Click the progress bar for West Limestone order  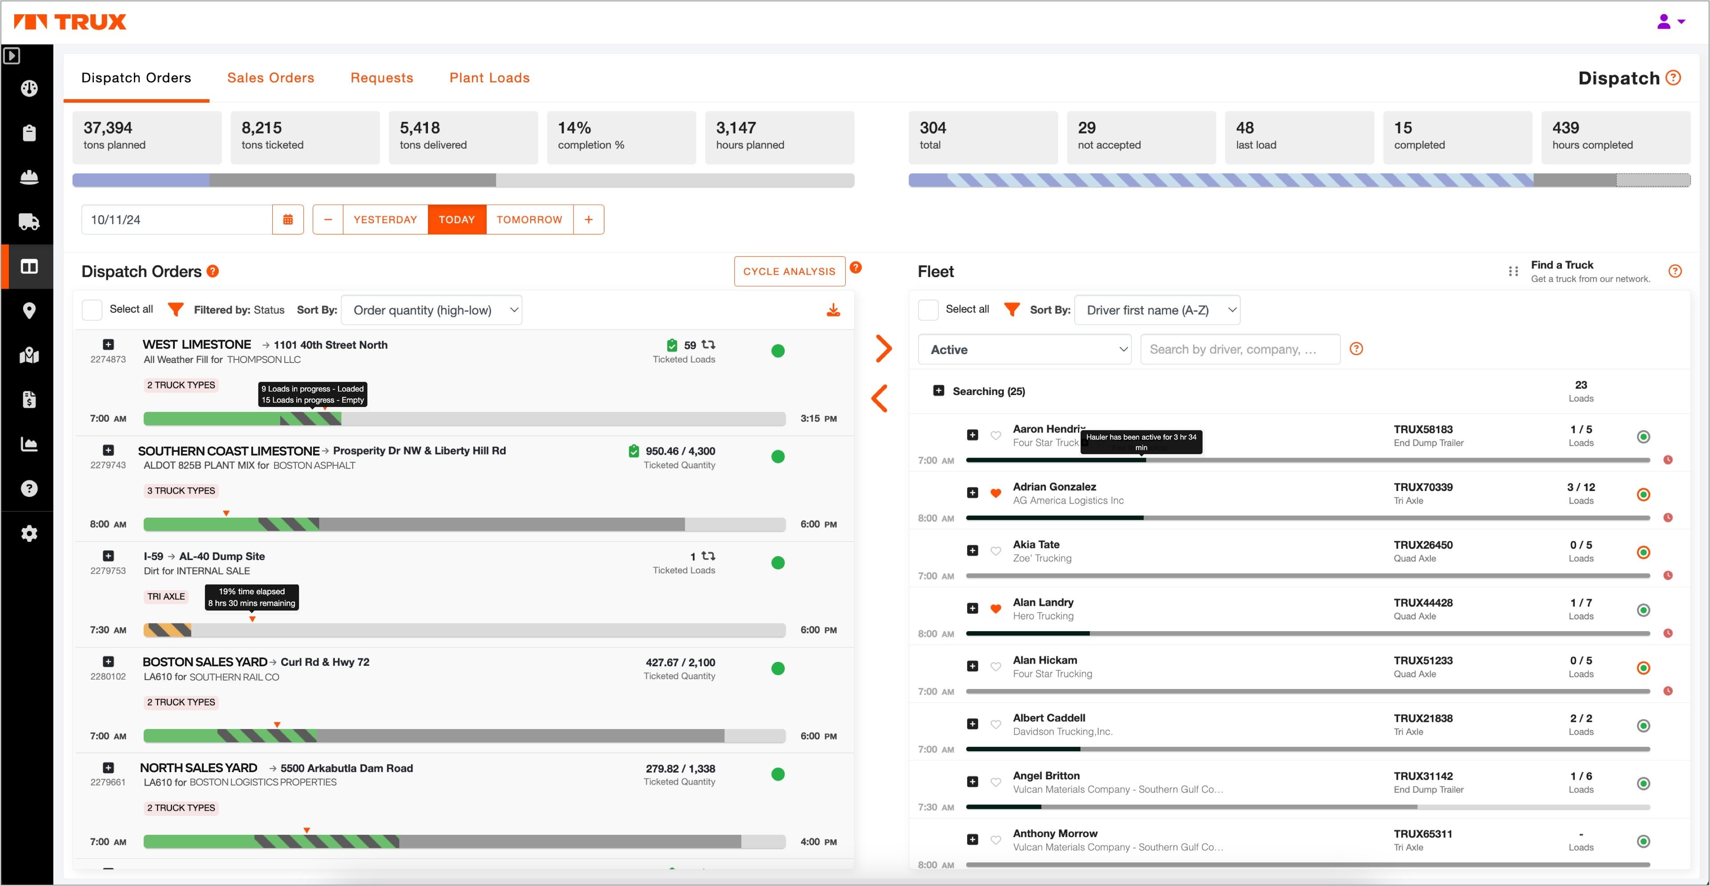(467, 417)
